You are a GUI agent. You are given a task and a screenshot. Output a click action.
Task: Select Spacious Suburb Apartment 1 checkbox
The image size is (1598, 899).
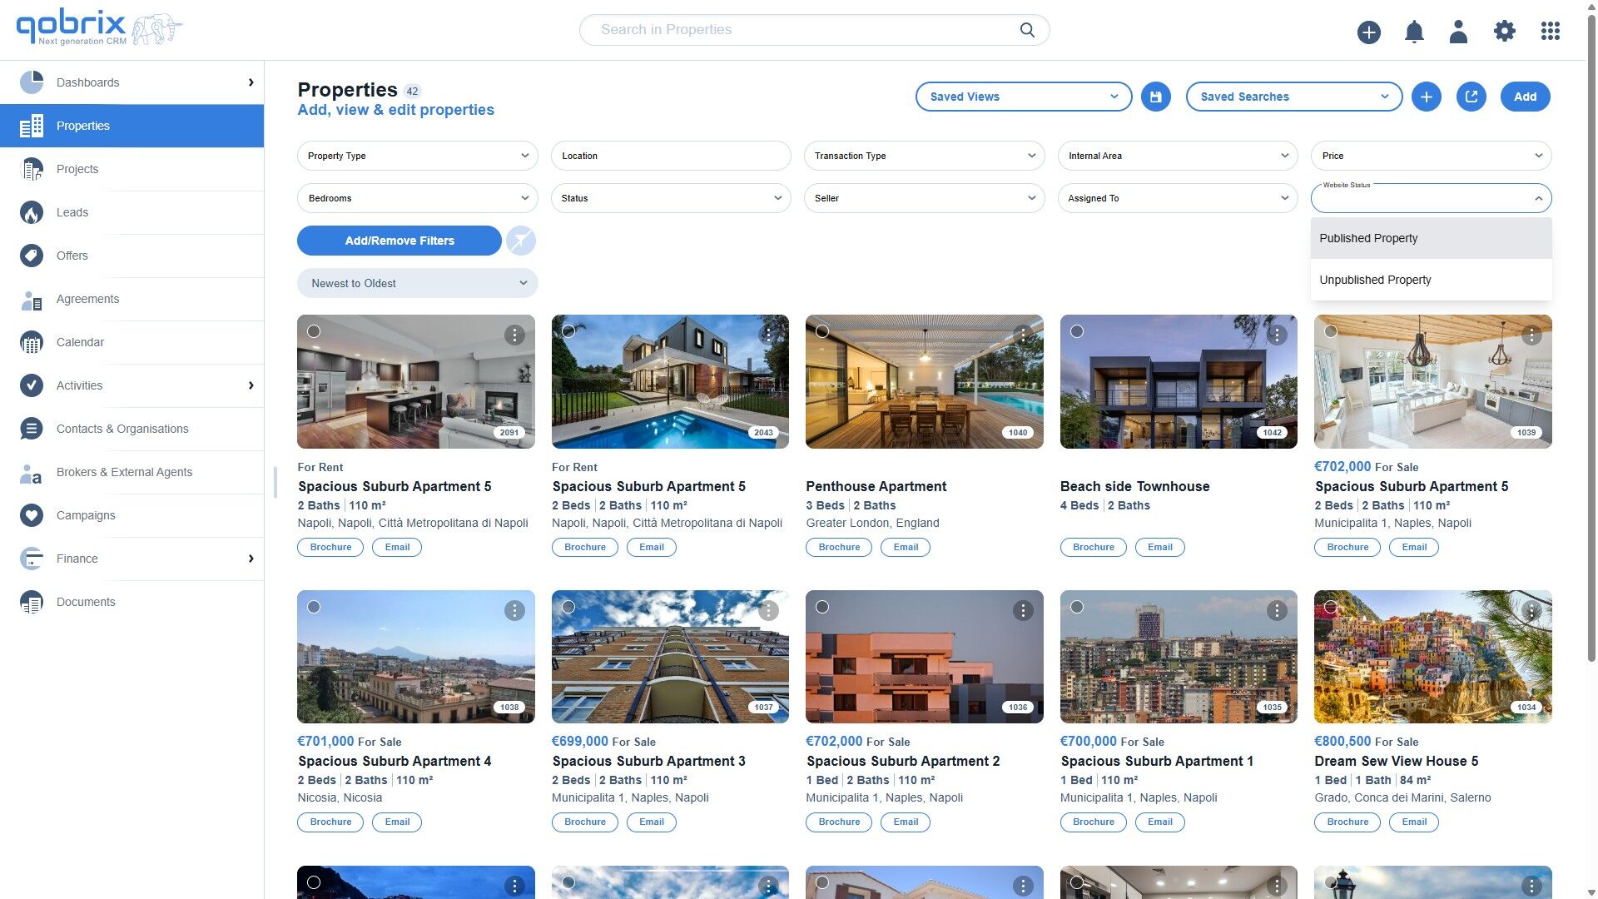pyautogui.click(x=1077, y=607)
